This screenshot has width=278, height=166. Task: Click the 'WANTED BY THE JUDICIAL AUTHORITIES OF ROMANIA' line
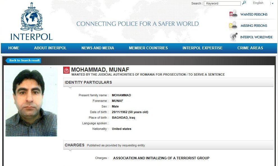148,75
